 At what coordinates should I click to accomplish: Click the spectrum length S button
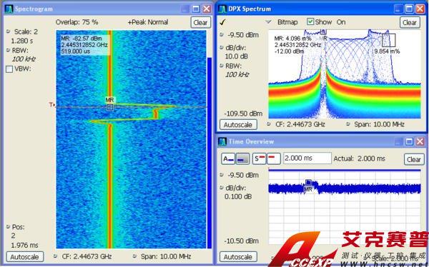coord(259,158)
